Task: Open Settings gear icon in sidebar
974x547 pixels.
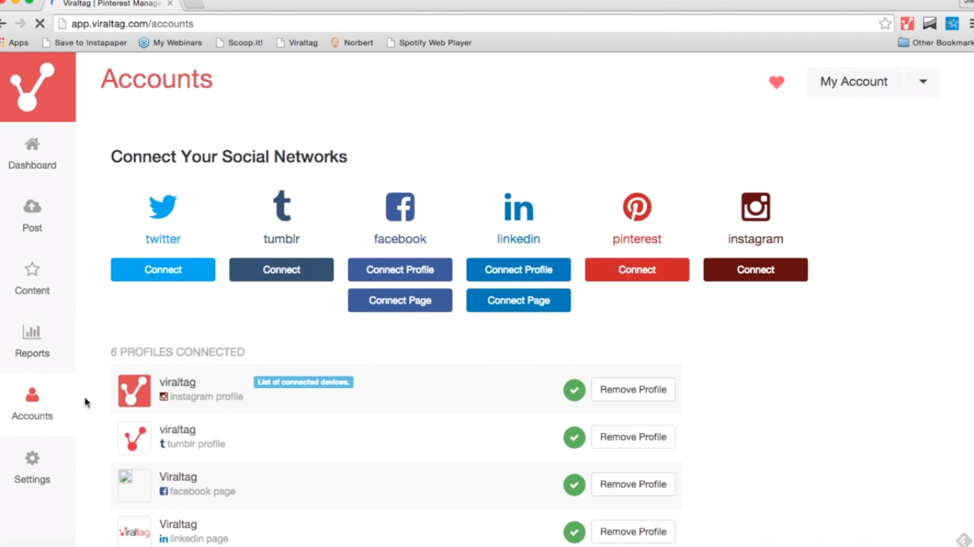Action: [32, 458]
